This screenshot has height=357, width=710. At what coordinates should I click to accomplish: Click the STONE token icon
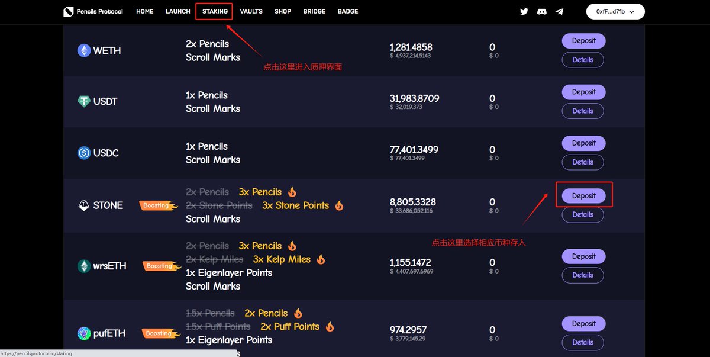pos(84,205)
